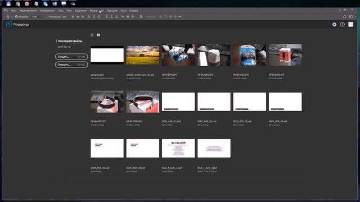Open the Редактирование menu
This screenshot has width=360, height=202.
point(28,11)
